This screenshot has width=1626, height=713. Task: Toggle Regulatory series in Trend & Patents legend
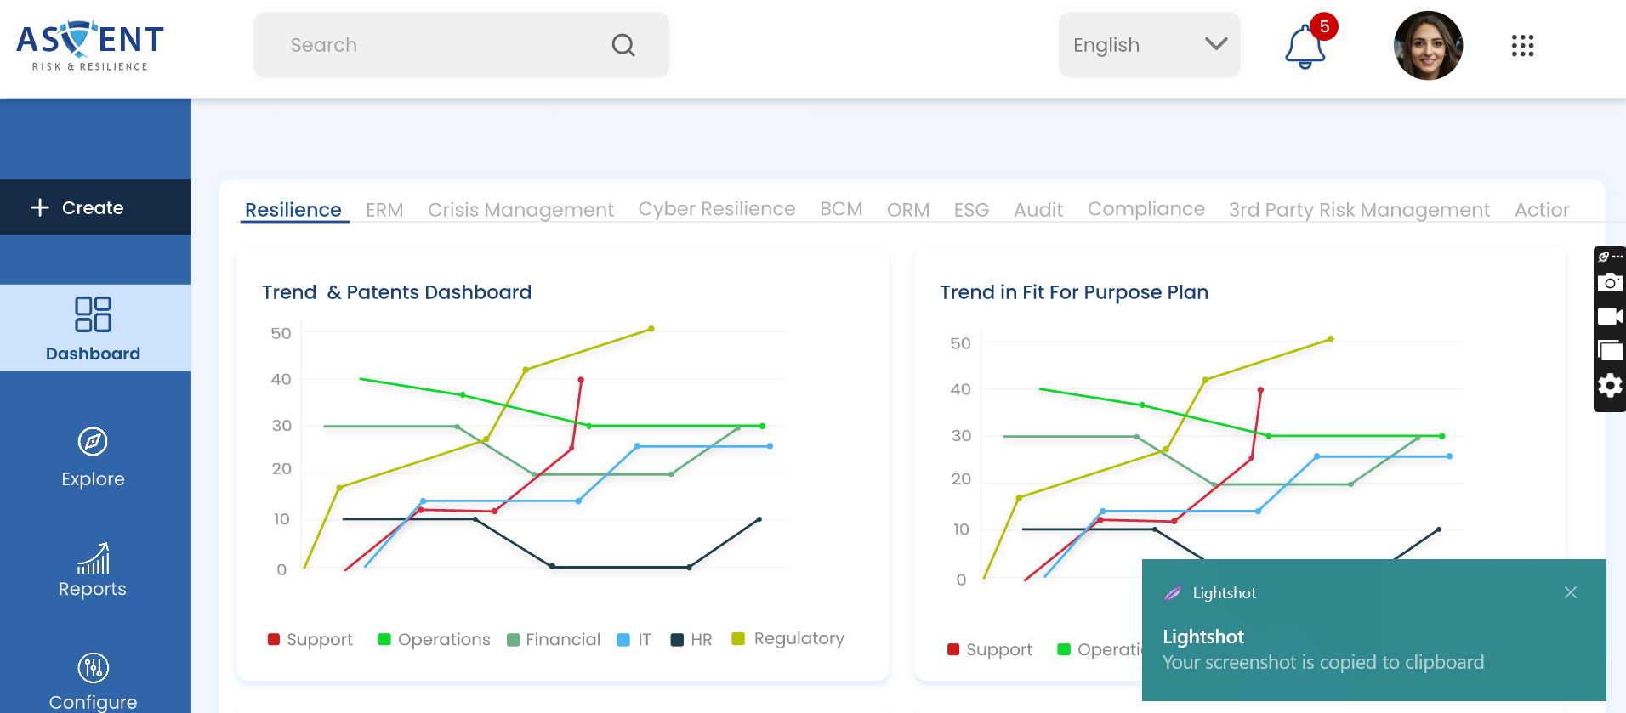pyautogui.click(x=788, y=639)
